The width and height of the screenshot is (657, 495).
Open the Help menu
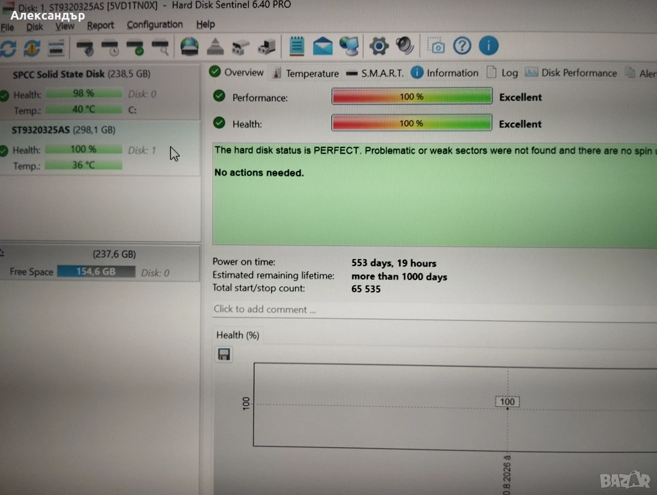pos(205,24)
